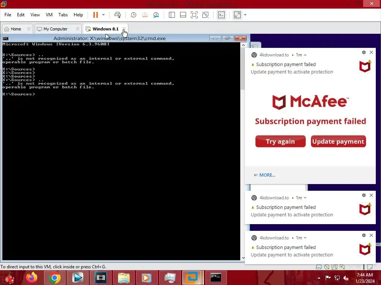
Task: Open the Command Prompt taskbar icon
Action: click(x=216, y=278)
